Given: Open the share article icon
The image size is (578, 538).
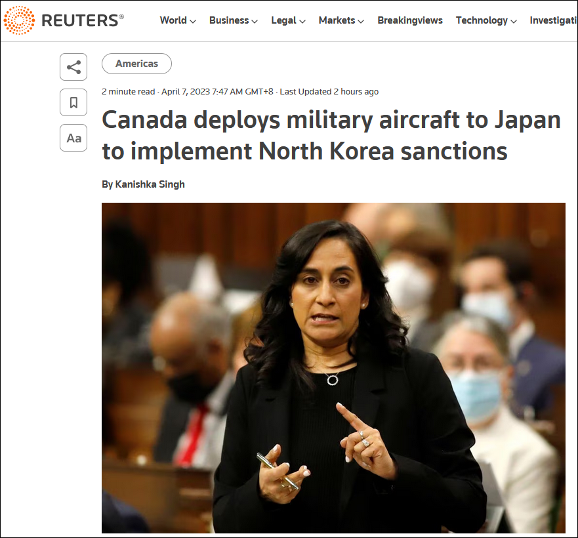Looking at the screenshot, I should pos(73,67).
